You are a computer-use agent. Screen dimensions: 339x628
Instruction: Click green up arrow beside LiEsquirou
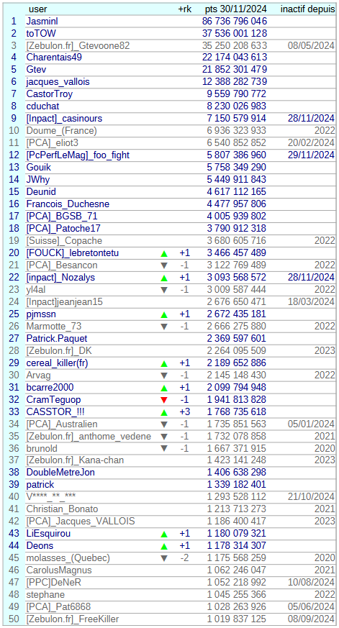click(x=164, y=534)
